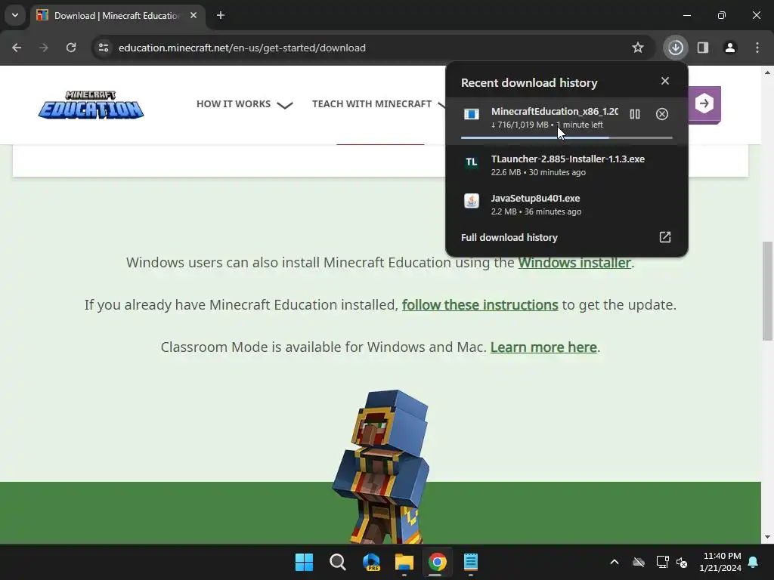Open the Windows installer link

point(574,262)
